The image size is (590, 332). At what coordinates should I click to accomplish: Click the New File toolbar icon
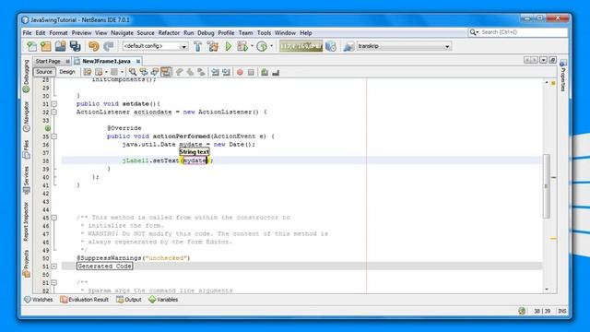coord(32,46)
